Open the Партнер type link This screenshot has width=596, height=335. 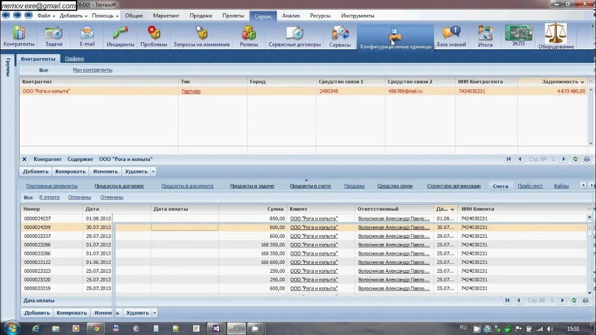(191, 91)
